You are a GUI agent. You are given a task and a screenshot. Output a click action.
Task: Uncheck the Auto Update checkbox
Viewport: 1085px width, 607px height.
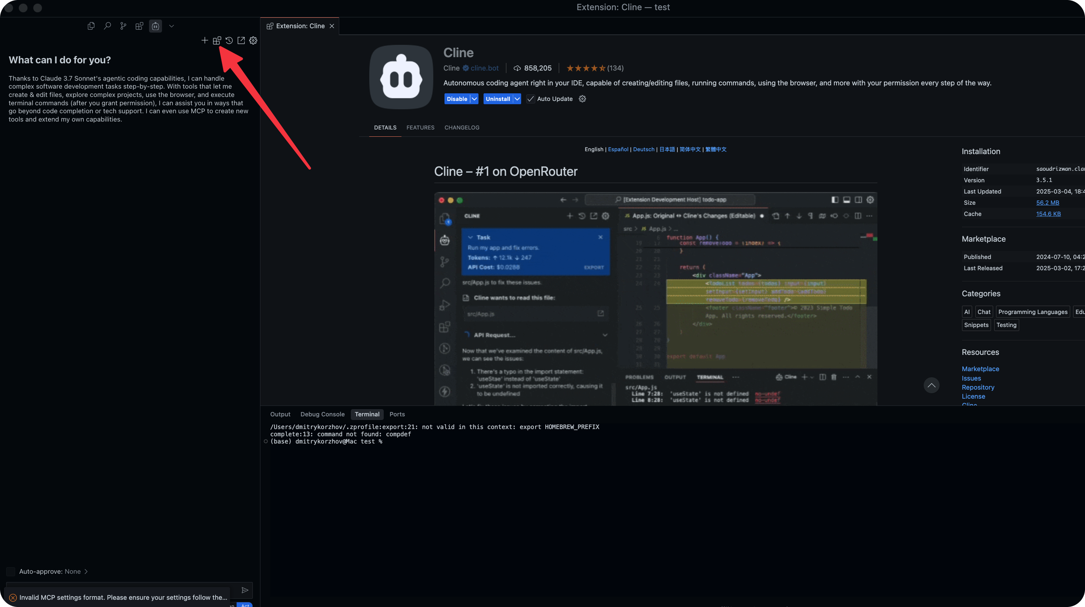click(x=530, y=98)
